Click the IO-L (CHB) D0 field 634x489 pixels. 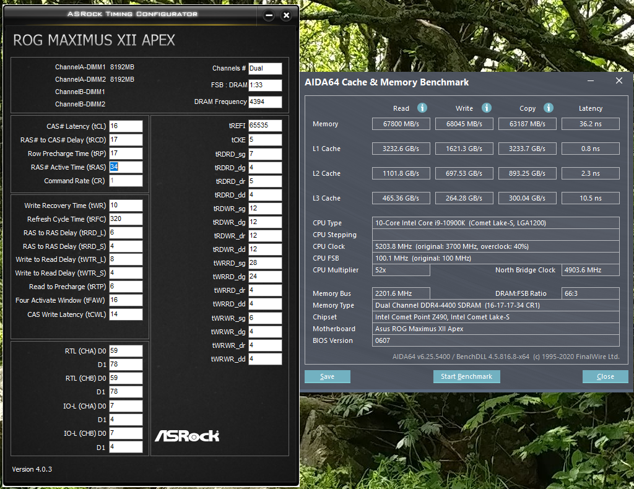126,433
